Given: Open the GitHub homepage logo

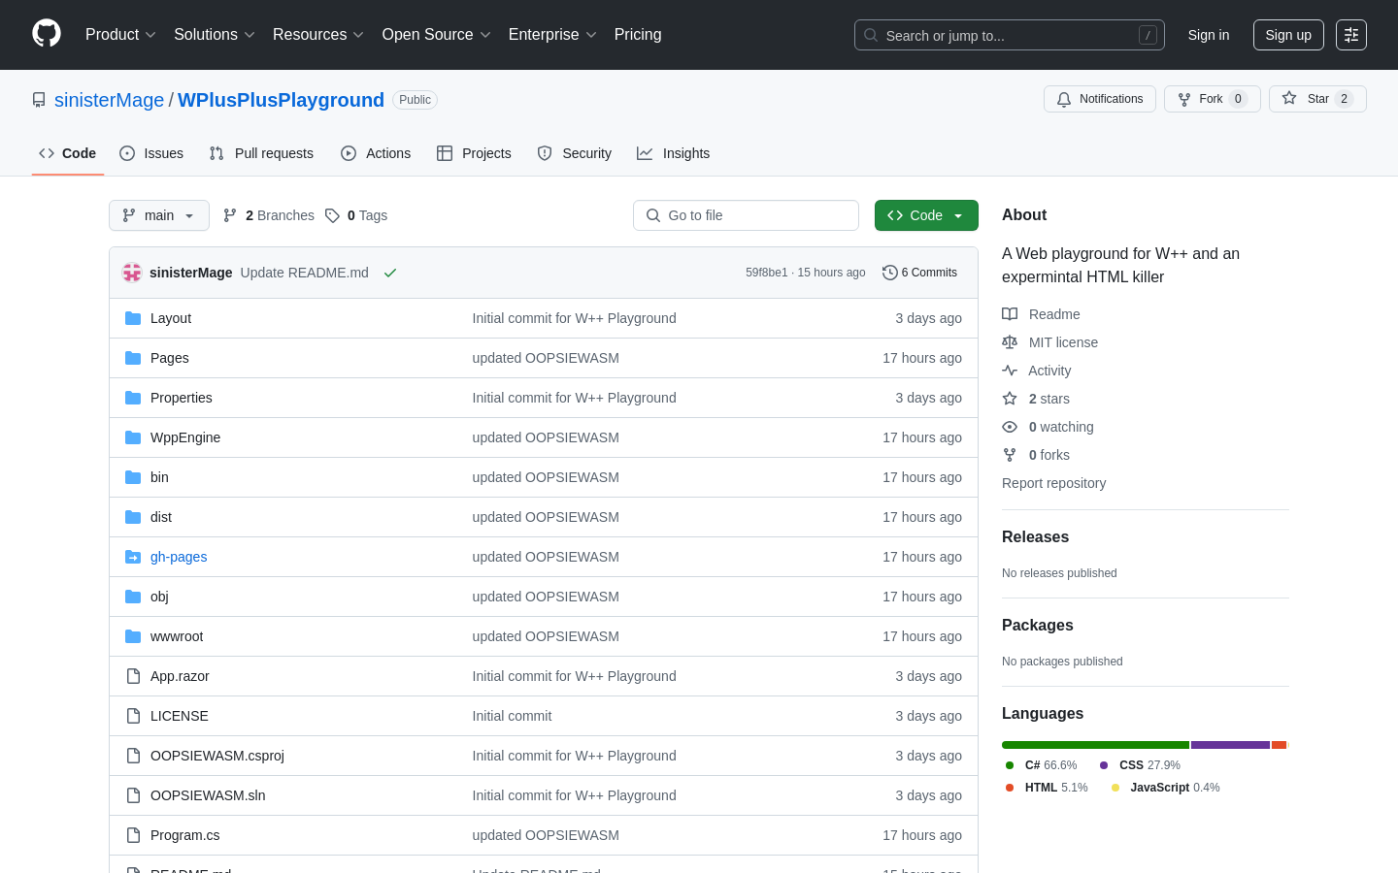Looking at the screenshot, I should [x=47, y=34].
